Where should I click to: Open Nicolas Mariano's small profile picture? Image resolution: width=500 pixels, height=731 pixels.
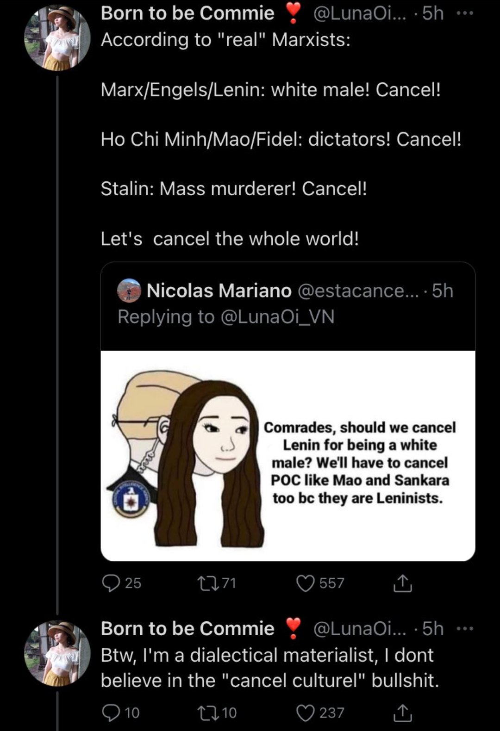(x=129, y=291)
